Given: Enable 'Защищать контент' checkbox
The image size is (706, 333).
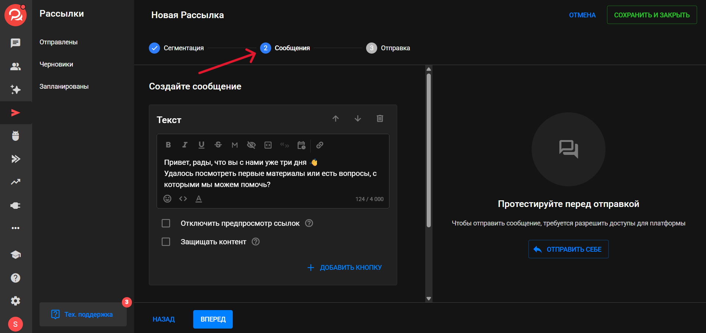Looking at the screenshot, I should click(166, 242).
